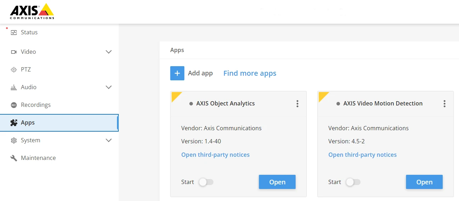Toggle Start switch for AXIS Object Analytics
The width and height of the screenshot is (459, 201).
[206, 182]
